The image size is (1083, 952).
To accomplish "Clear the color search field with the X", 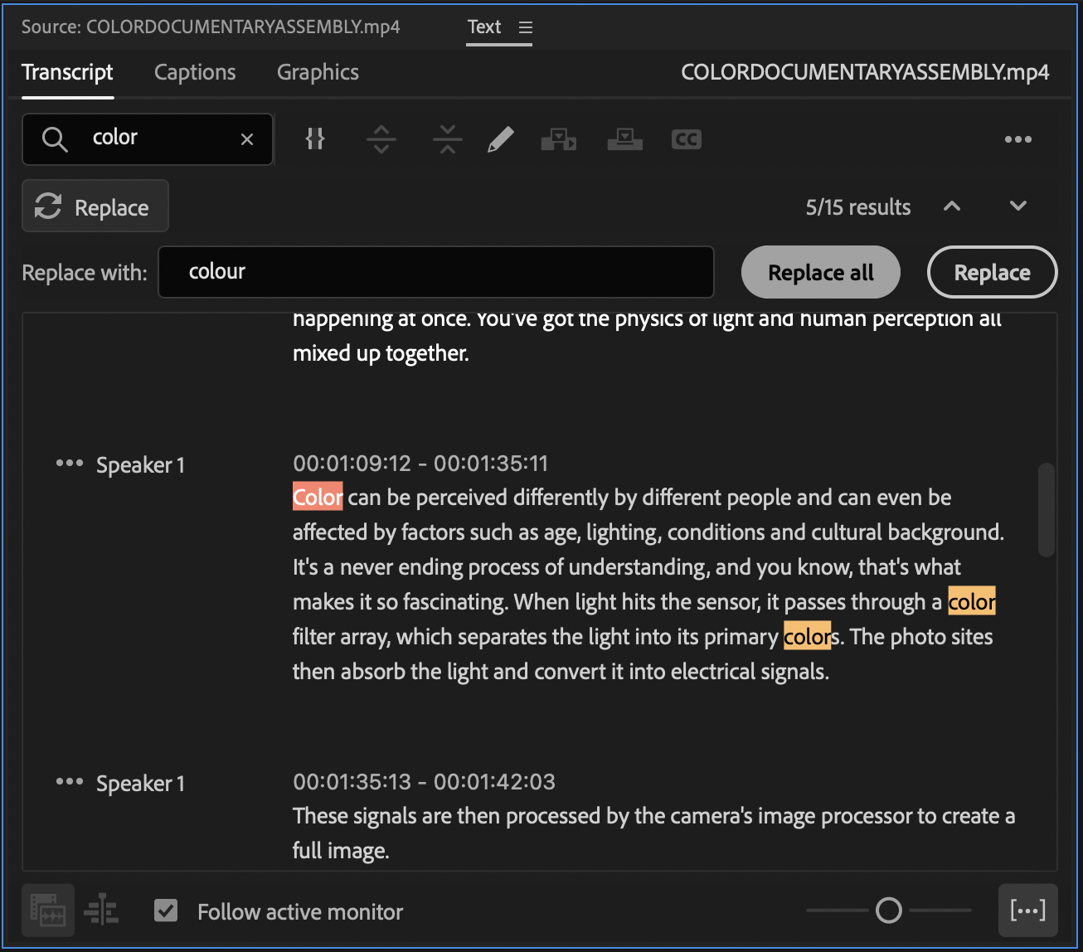I will [x=246, y=139].
